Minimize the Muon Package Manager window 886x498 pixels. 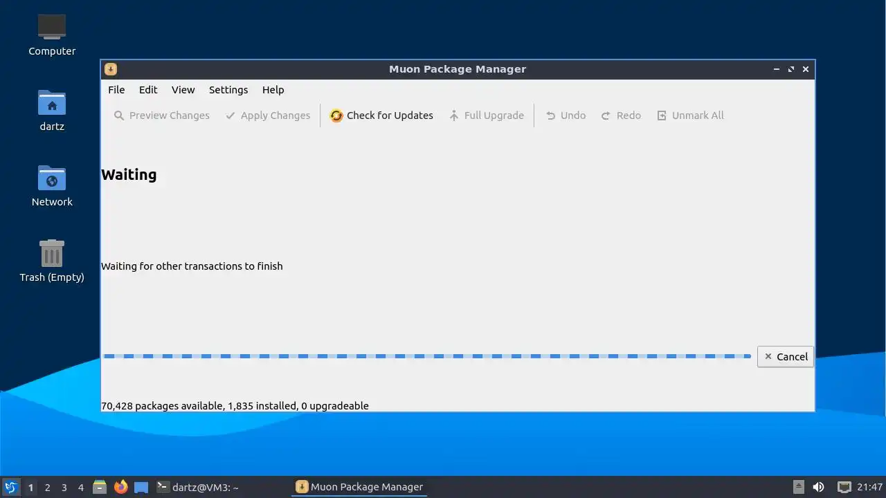click(x=777, y=69)
